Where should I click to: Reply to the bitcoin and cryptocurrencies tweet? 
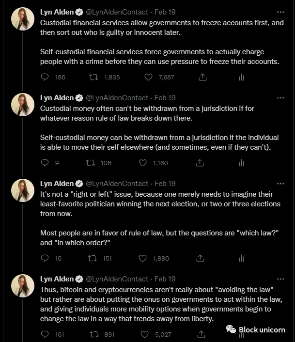click(45, 334)
